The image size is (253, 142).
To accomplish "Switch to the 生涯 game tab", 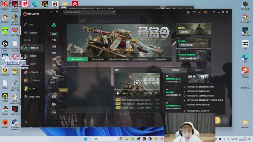I will 54,40.
